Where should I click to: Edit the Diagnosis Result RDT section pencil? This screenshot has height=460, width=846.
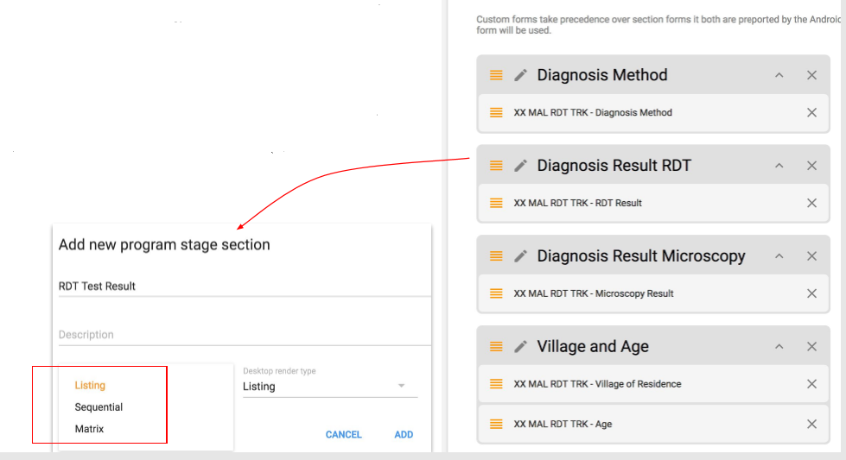(x=520, y=166)
